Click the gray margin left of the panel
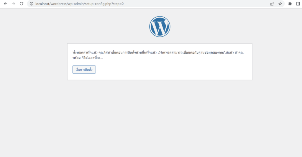Screen dimensions: 302x157 point(34,62)
